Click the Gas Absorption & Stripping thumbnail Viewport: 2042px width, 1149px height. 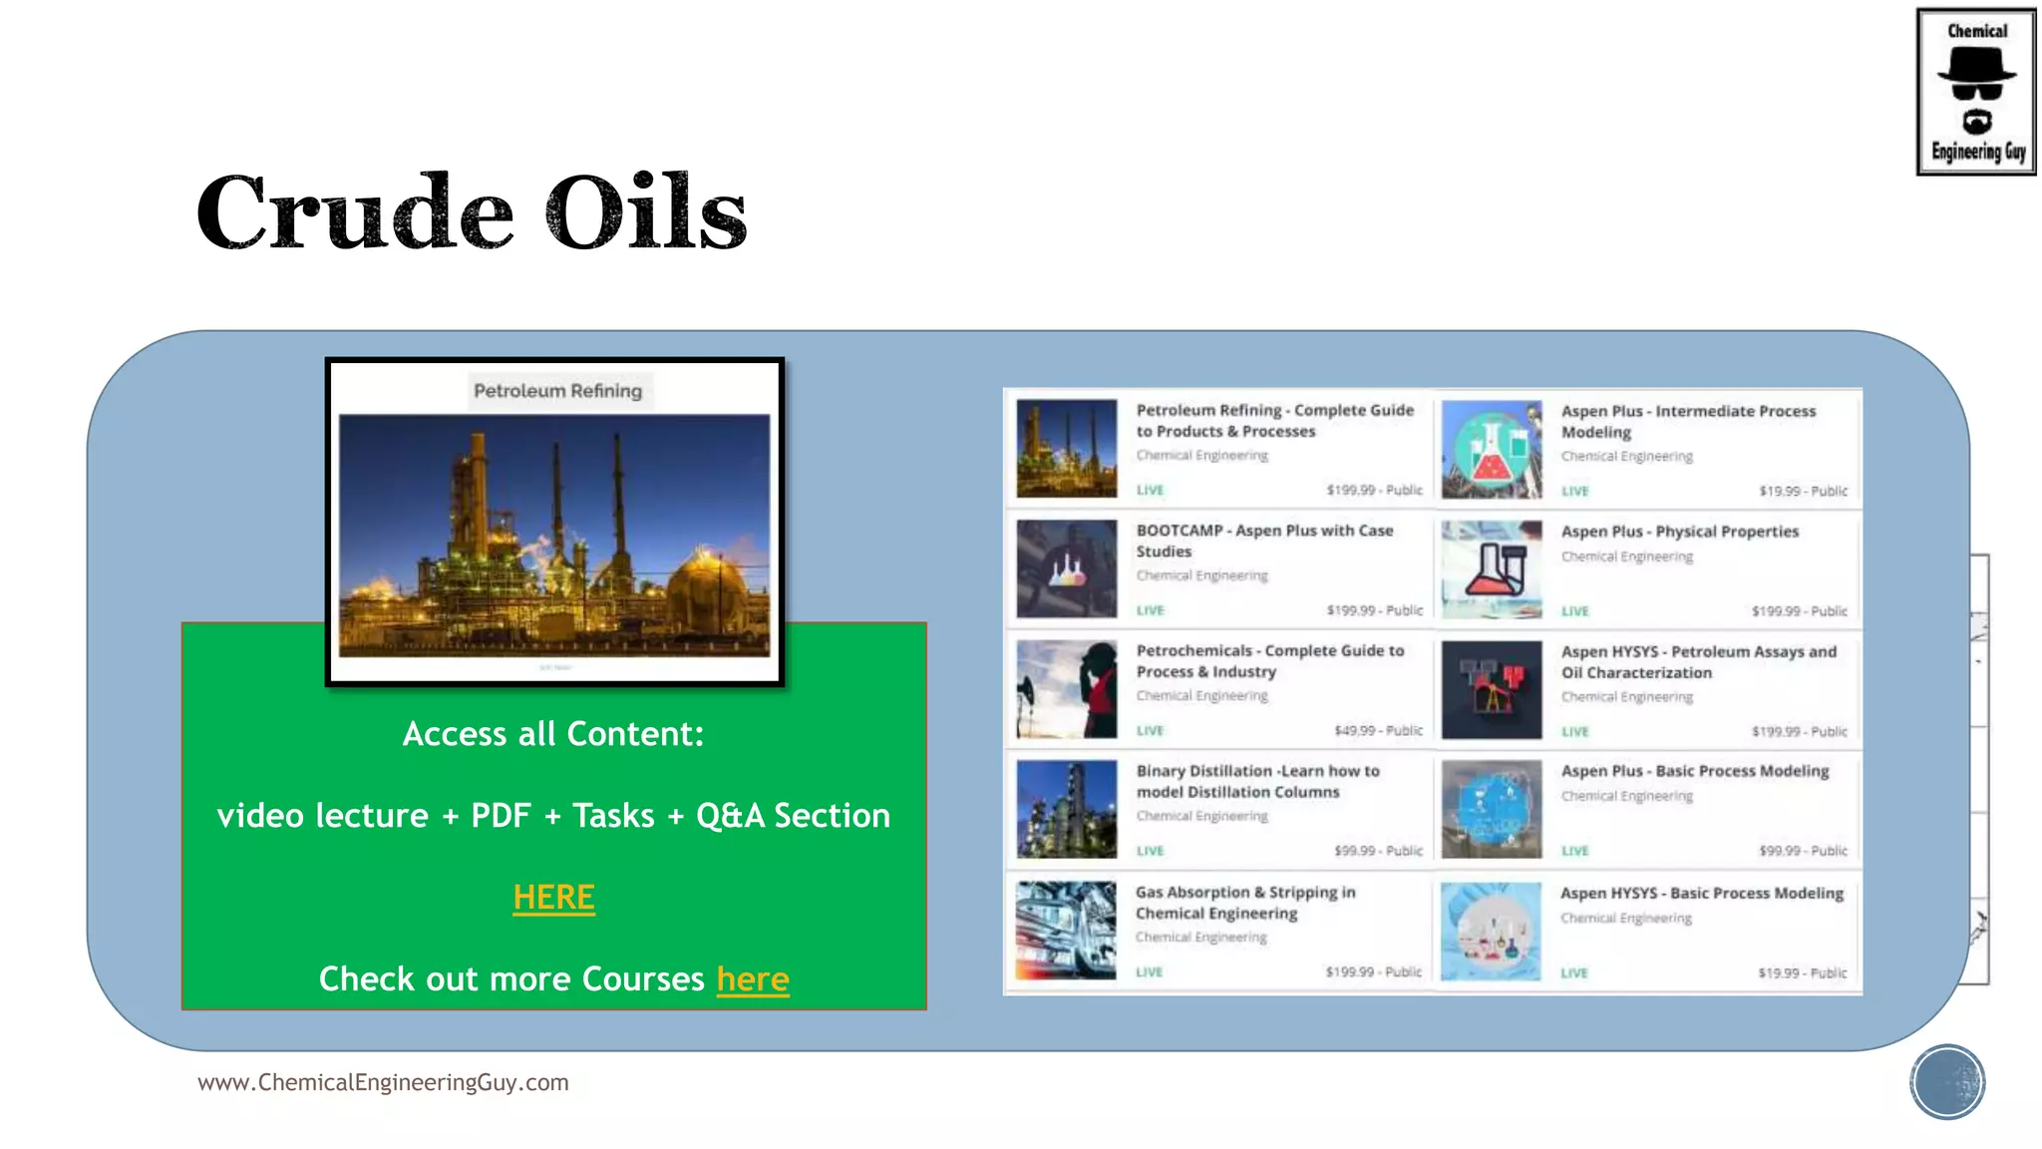tap(1066, 931)
